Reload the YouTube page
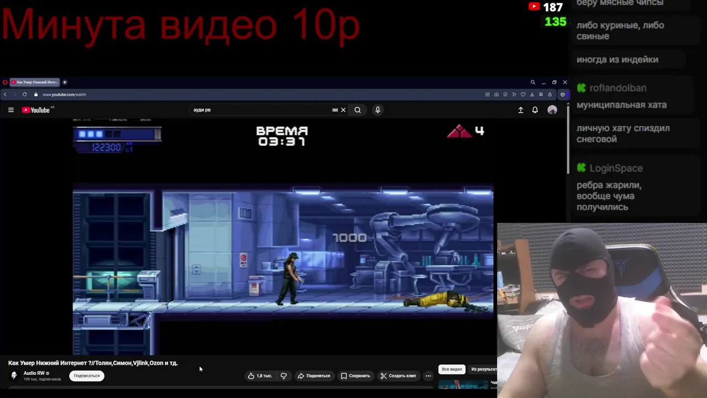The width and height of the screenshot is (707, 398). point(24,95)
